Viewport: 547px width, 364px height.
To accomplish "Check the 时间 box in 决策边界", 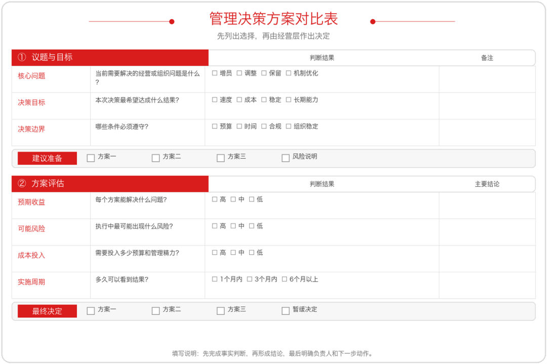I will [239, 126].
